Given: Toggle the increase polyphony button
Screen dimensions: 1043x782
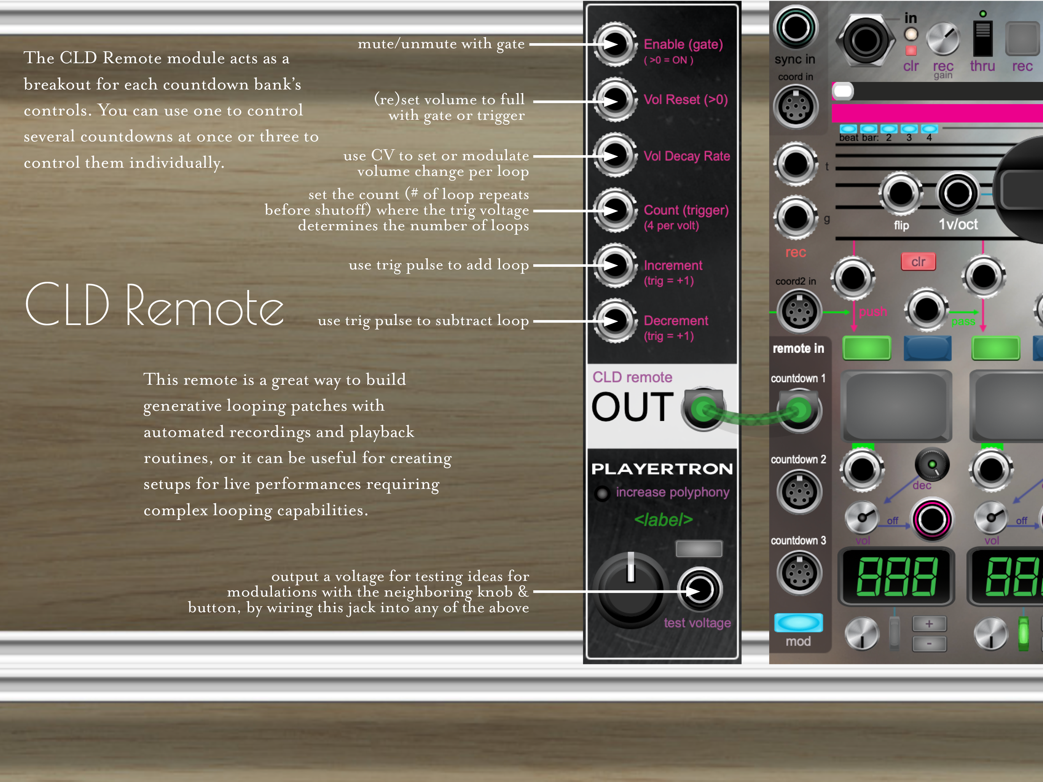Looking at the screenshot, I should (x=602, y=494).
